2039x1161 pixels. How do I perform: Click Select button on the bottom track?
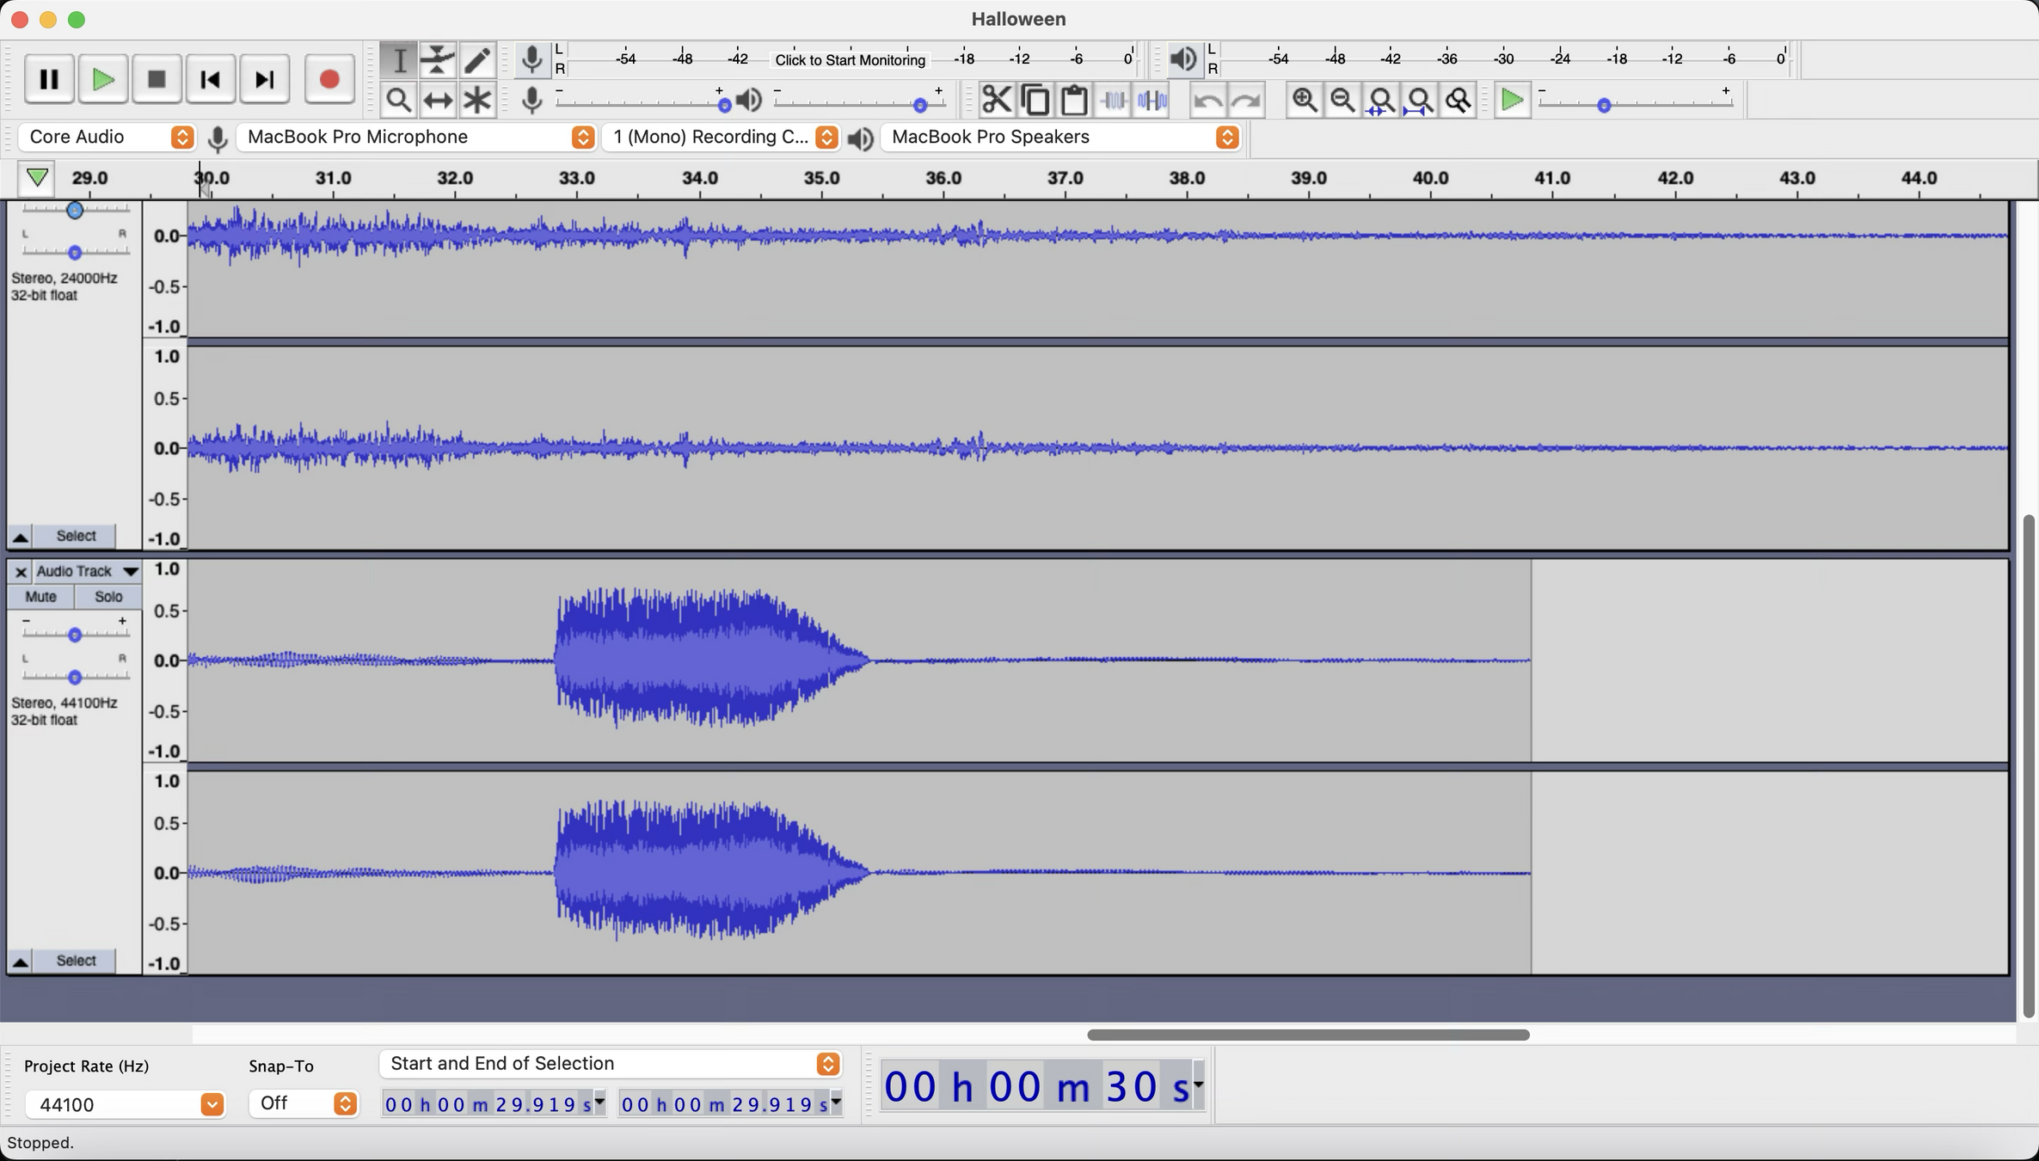[x=76, y=961]
